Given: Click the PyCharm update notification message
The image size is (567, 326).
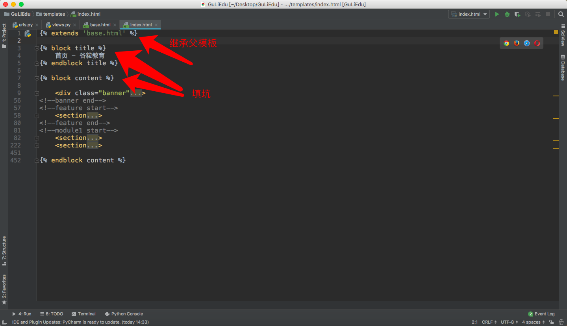Looking at the screenshot, I should [x=80, y=322].
